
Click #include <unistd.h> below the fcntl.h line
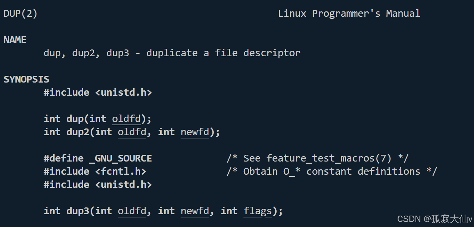click(98, 185)
